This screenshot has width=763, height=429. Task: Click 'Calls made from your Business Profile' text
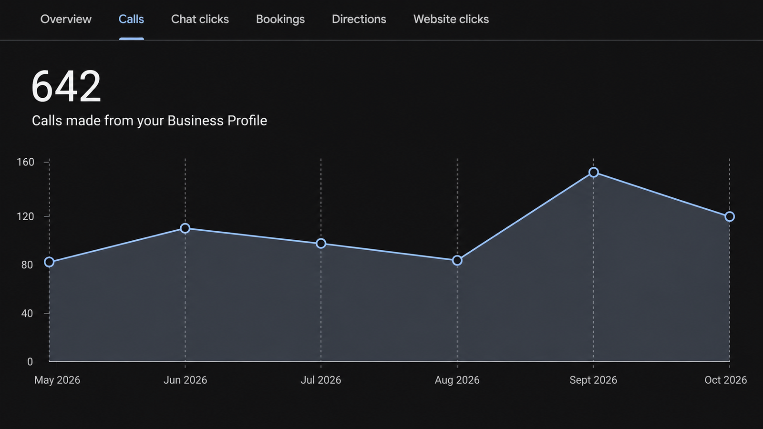coord(149,121)
